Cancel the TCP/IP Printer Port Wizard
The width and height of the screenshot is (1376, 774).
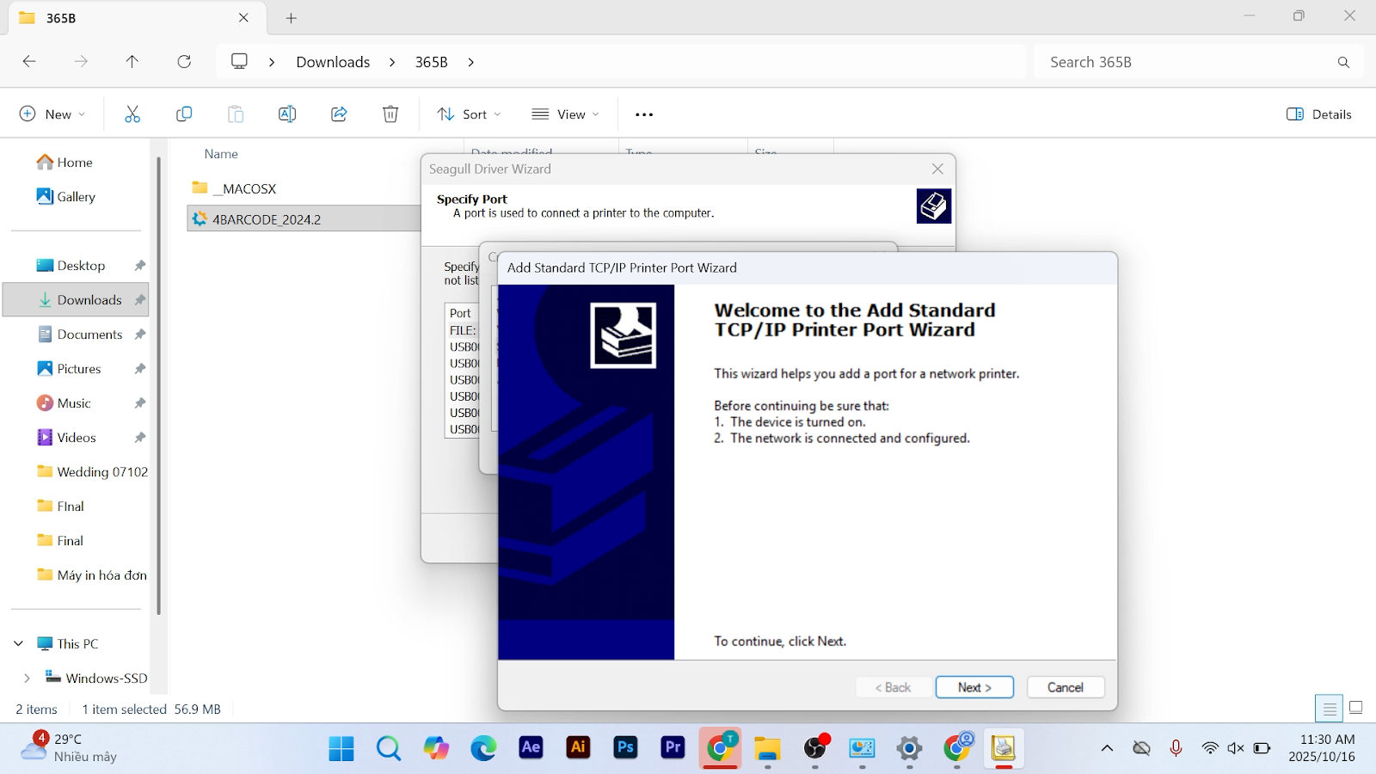(x=1065, y=687)
